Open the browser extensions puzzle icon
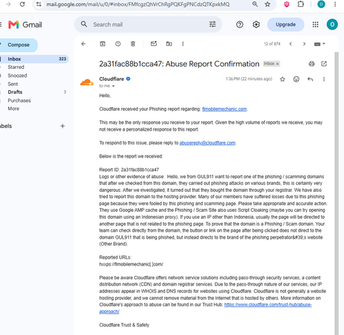 point(301,4)
